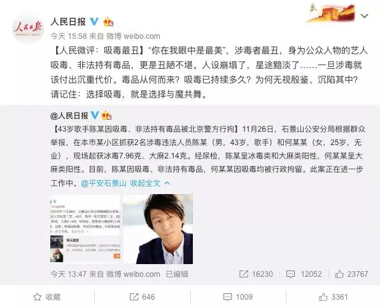Open original post comments 12052
Screen dimensions: 380x308
304,274
